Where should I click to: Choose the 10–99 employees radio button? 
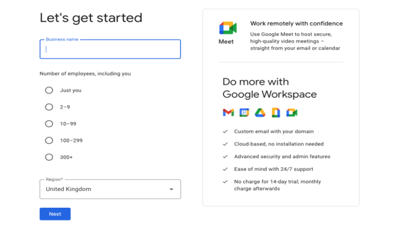[x=49, y=124]
